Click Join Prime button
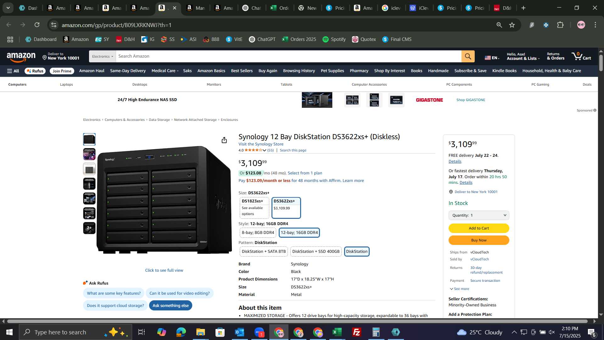Viewport: 604px width, 340px height. click(62, 71)
